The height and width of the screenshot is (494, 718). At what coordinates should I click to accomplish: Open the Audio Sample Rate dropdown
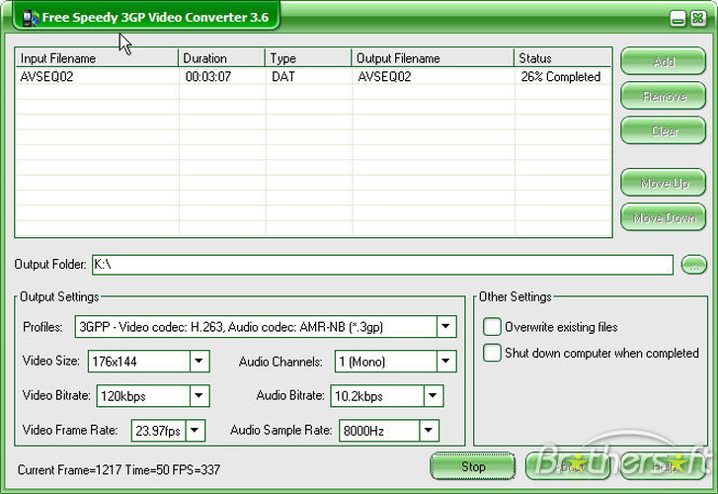[428, 431]
